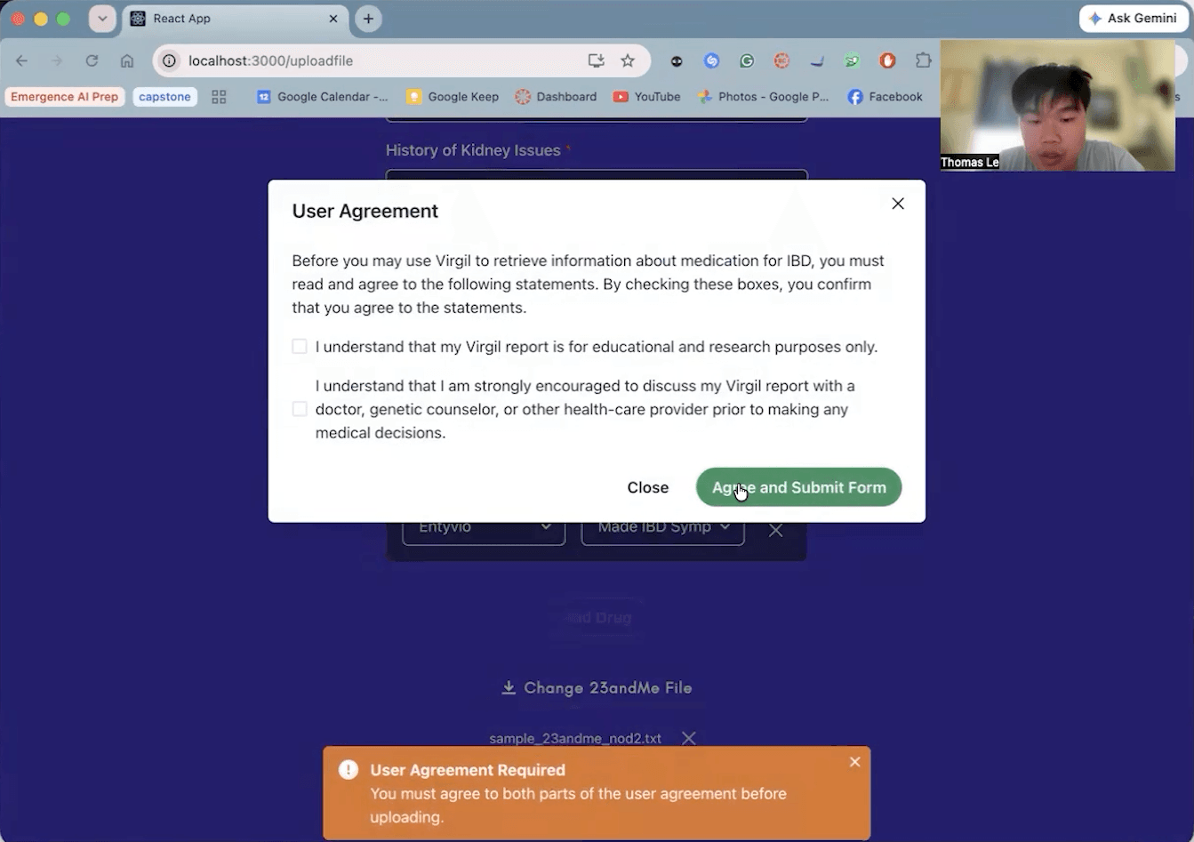Remove the sample_23andme_nod2.txt file
This screenshot has width=1194, height=842.
688,738
